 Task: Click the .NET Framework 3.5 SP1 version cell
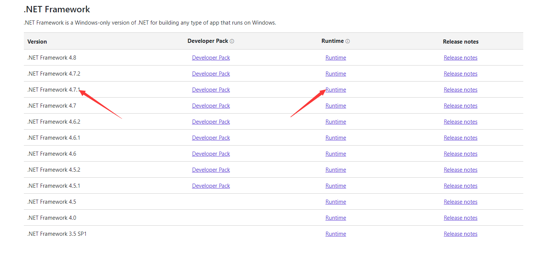pyautogui.click(x=57, y=234)
